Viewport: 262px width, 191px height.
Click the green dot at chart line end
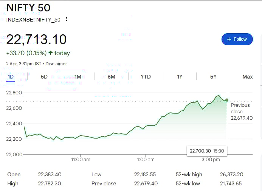click(x=227, y=100)
